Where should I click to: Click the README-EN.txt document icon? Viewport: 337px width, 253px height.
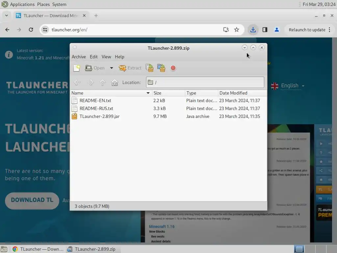point(74,100)
